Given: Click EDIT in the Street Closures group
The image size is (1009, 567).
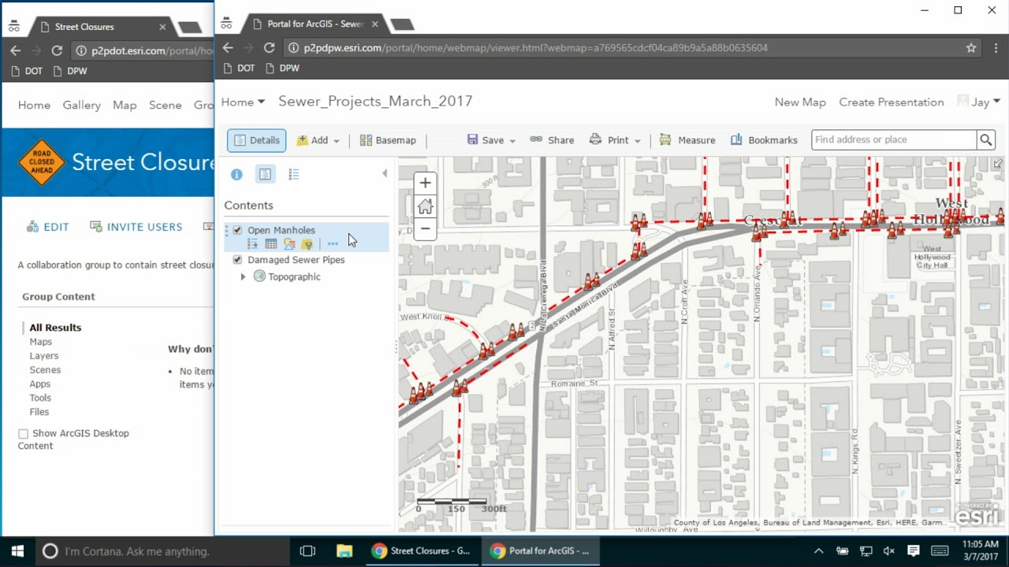Looking at the screenshot, I should pyautogui.click(x=47, y=227).
